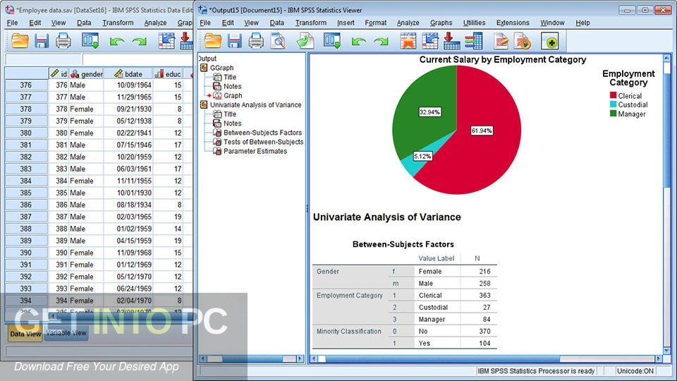Select Parameter Estimates outline item
The height and width of the screenshot is (381, 677).
(x=255, y=151)
